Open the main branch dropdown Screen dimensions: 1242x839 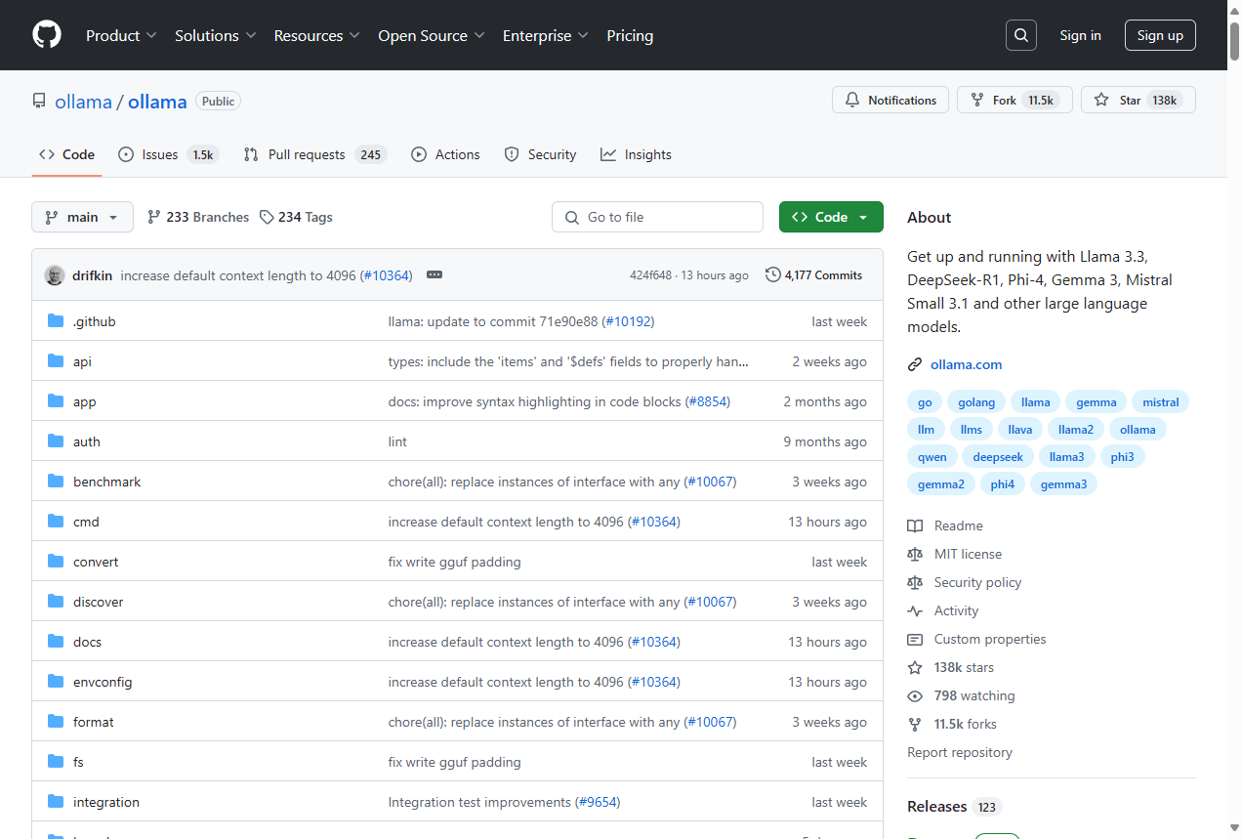(x=82, y=217)
